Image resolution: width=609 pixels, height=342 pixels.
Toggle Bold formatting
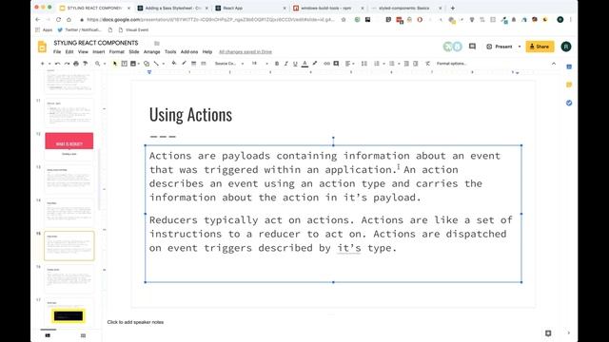(277, 64)
